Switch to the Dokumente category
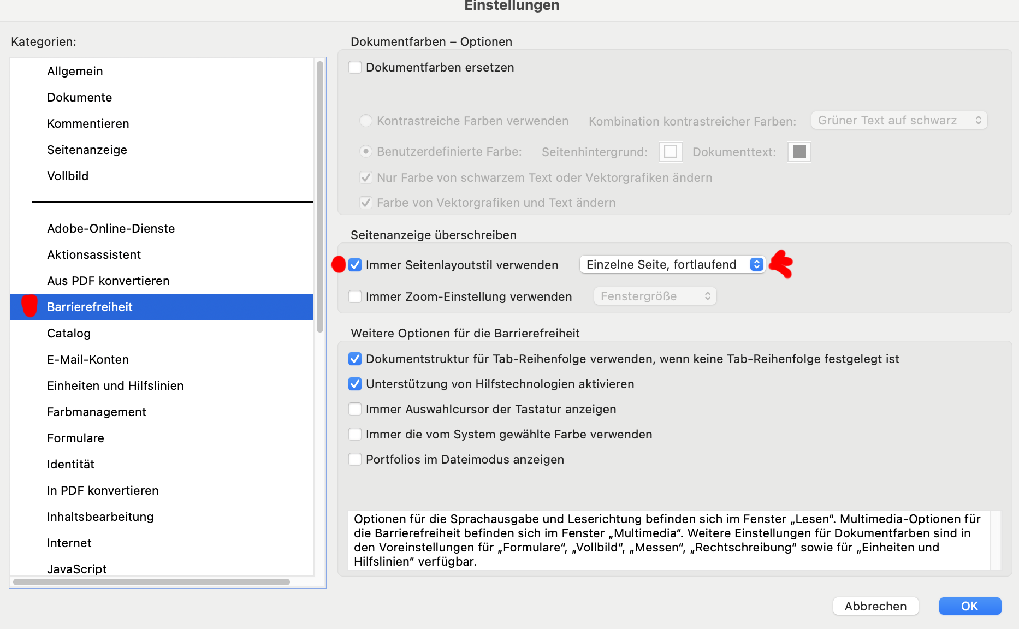 [79, 97]
